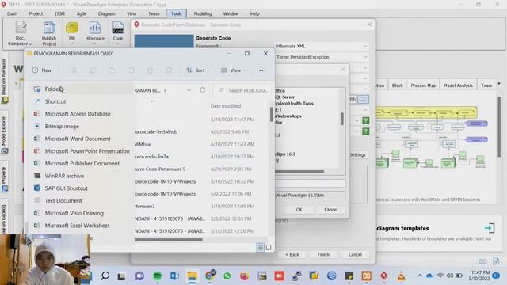Switch Explorer to large thumbnails view icon
This screenshot has width=507, height=285.
(x=269, y=248)
